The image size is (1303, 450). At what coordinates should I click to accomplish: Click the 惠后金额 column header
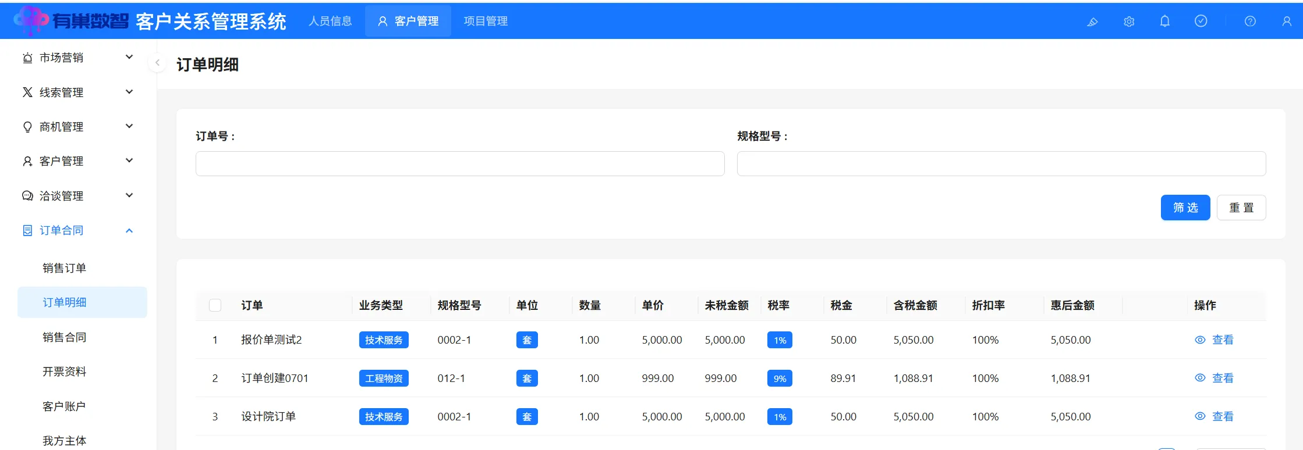1072,305
